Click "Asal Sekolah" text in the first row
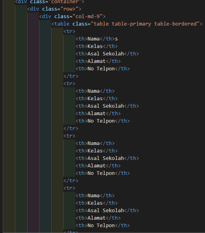 (105, 54)
